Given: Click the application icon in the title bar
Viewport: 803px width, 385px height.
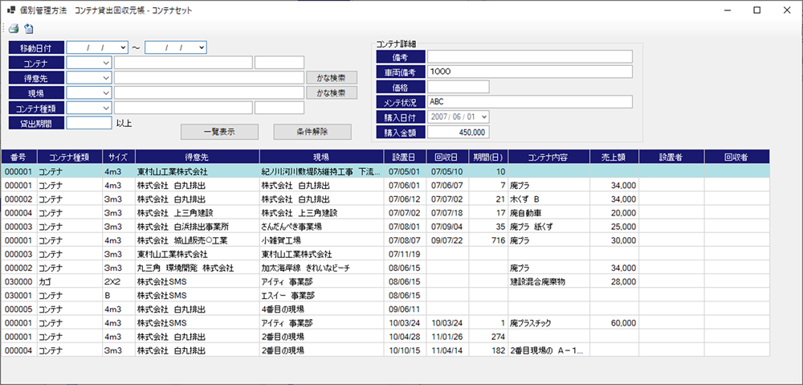Looking at the screenshot, I should [10, 10].
